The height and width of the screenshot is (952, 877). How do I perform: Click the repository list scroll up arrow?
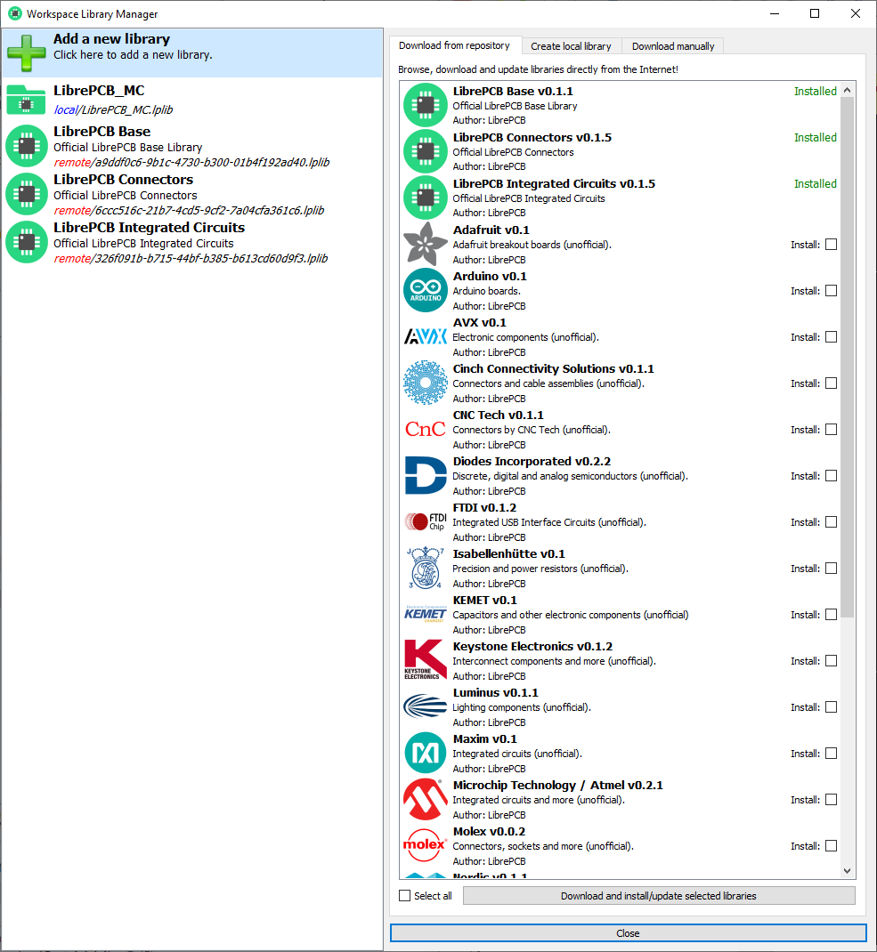848,90
